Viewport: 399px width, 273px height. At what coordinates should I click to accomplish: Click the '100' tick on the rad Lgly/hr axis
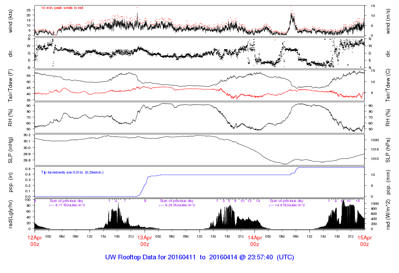(x=28, y=200)
